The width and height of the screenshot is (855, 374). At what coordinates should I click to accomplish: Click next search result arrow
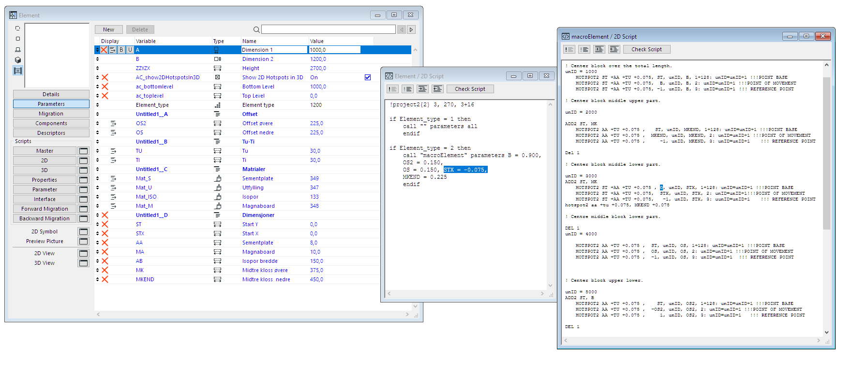pos(411,30)
